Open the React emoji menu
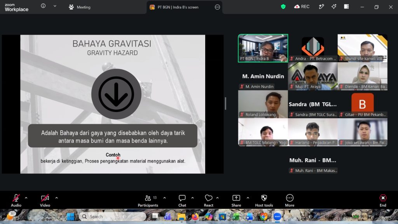 pos(208,200)
